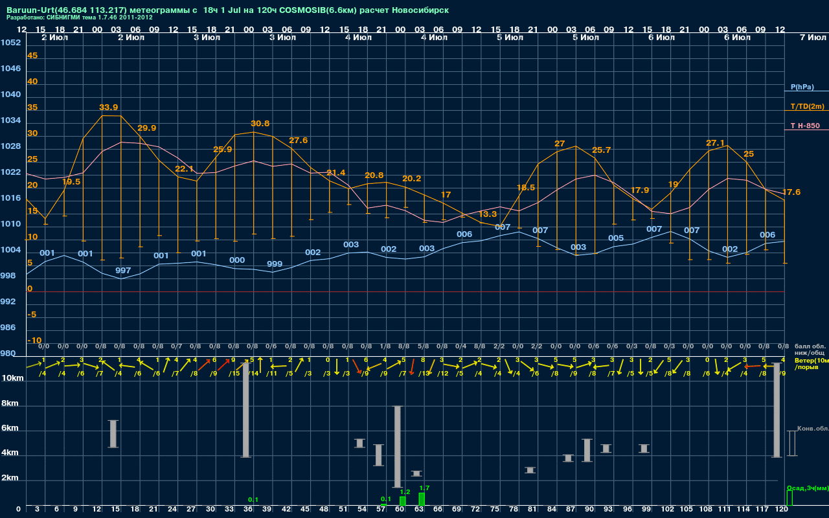Click the 13.3 temperature minimum label
Screen dimensions: 829x518
click(487, 214)
